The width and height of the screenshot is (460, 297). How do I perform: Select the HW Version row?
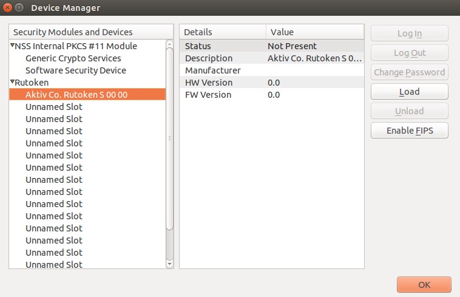[271, 83]
